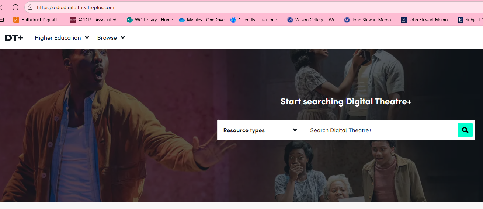
Task: Click the browser back arrow
Action: 2,7
